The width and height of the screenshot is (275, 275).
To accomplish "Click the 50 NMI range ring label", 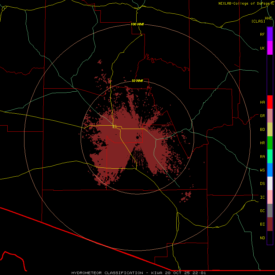I will click(x=137, y=81).
